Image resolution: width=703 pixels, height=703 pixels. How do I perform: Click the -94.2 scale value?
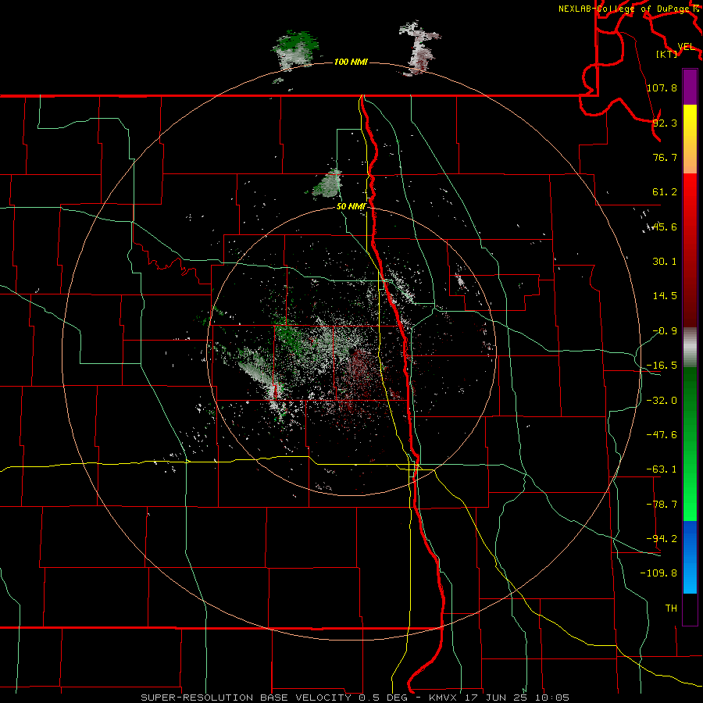662,539
